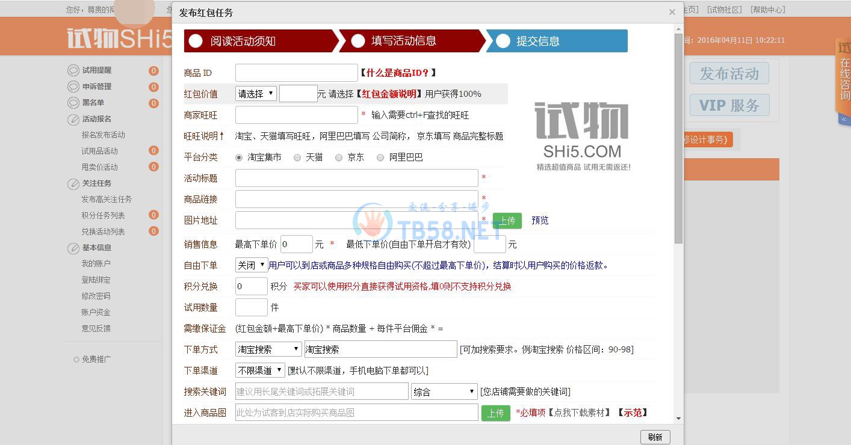Open the 自由下单 关闭 dropdown
Image resolution: width=851 pixels, height=445 pixels.
click(252, 265)
